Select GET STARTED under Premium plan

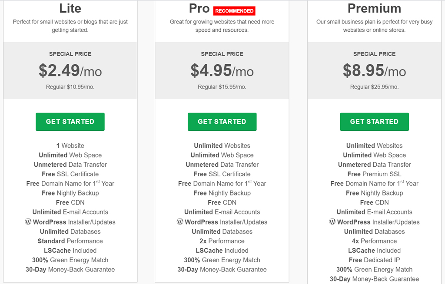[x=374, y=122]
